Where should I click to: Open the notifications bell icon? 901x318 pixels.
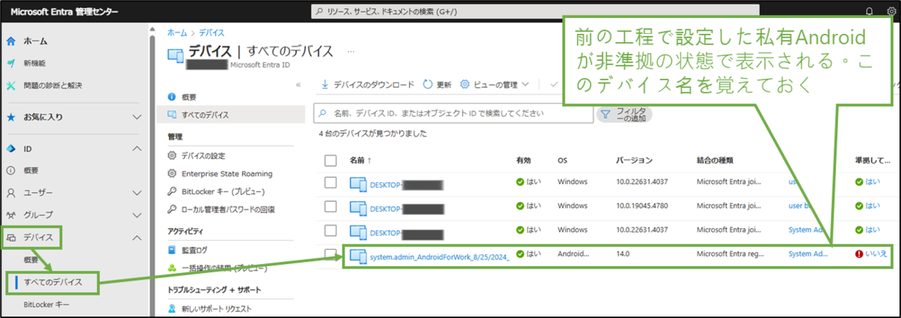(869, 11)
